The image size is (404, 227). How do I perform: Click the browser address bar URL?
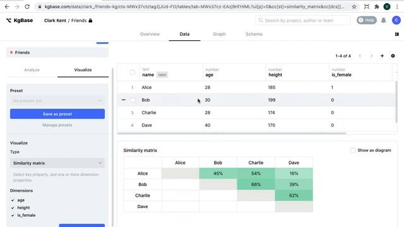pyautogui.click(x=194, y=7)
